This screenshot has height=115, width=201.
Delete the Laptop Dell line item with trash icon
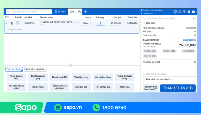[x=12, y=23]
